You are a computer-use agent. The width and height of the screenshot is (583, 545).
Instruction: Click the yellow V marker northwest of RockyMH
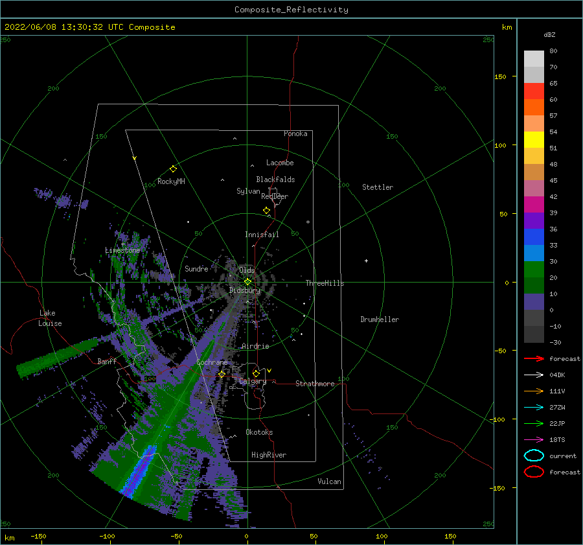pyautogui.click(x=135, y=158)
